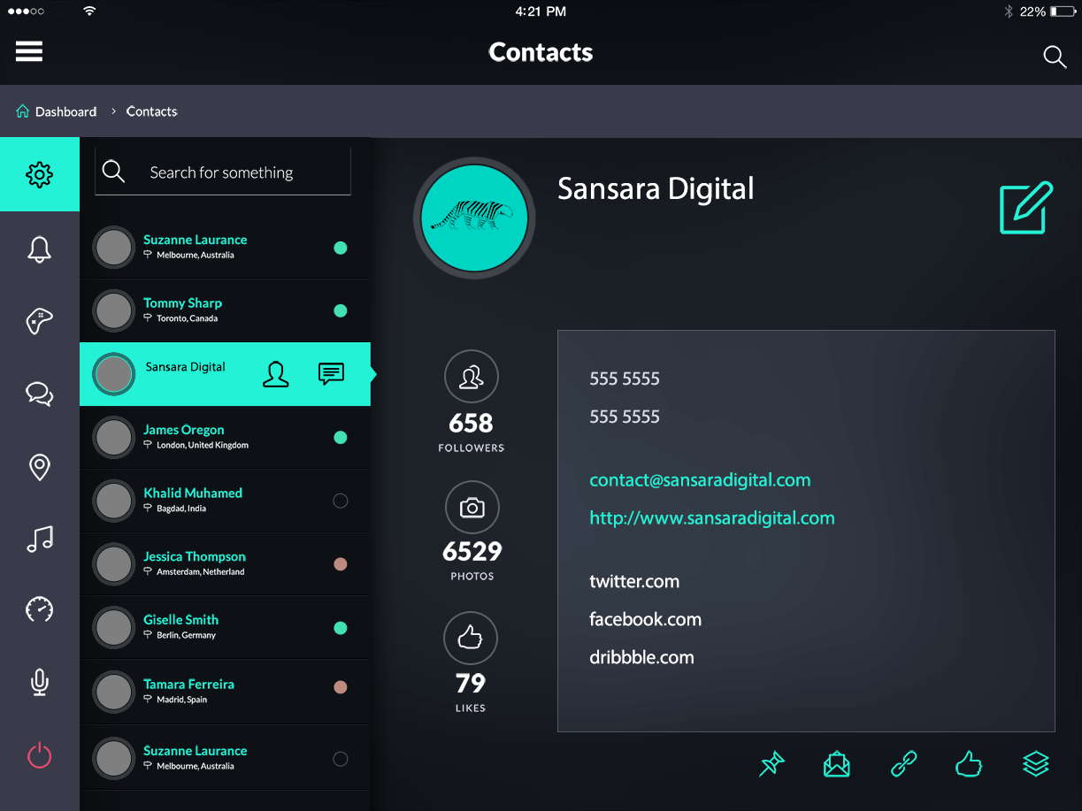
Task: Open the game controller sidebar icon
Action: click(x=39, y=321)
